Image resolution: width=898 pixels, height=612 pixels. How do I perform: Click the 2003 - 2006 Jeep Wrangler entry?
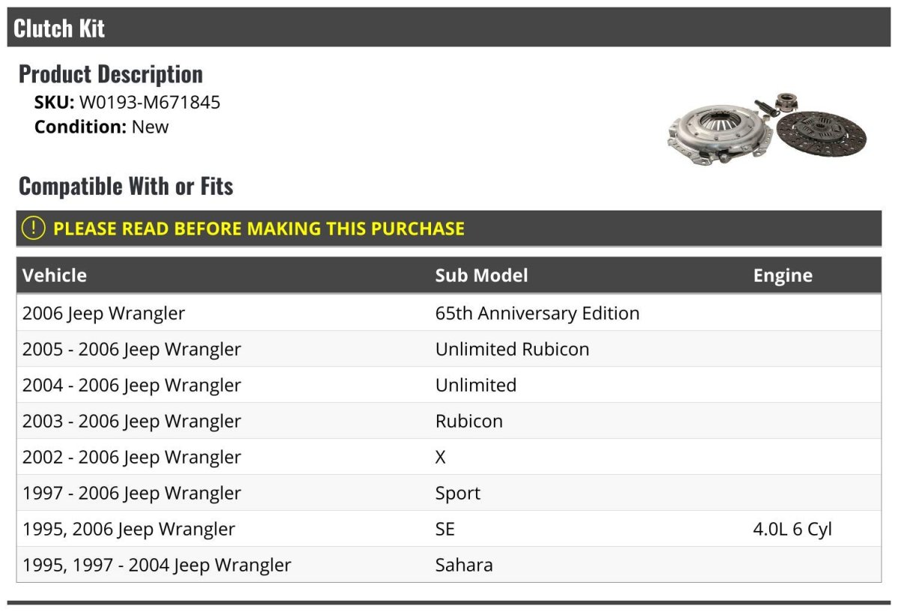132,421
